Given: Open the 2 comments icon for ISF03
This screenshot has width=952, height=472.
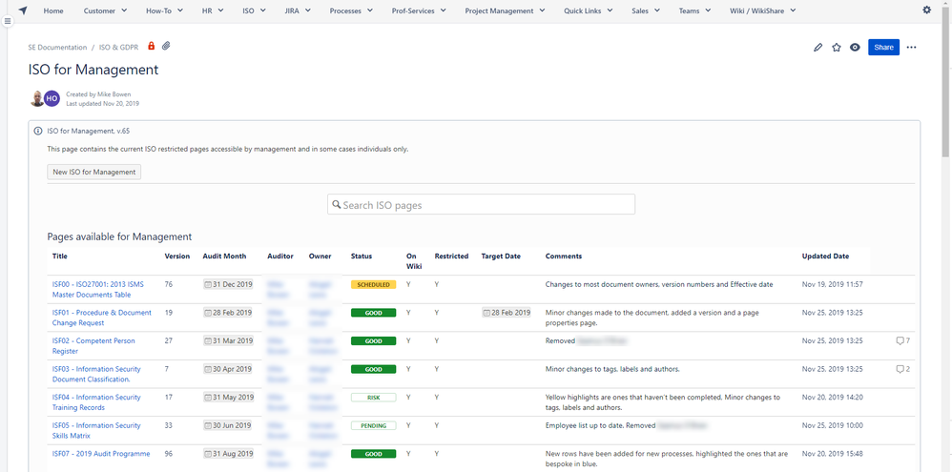Looking at the screenshot, I should pos(902,369).
